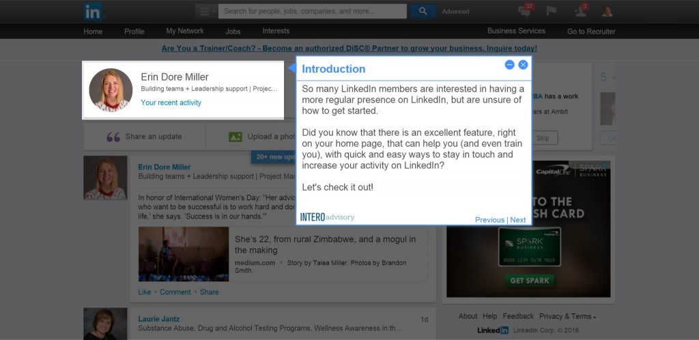The width and height of the screenshot is (699, 340).
Task: Click the LinkedIn logo icon
Action: pyautogui.click(x=93, y=12)
